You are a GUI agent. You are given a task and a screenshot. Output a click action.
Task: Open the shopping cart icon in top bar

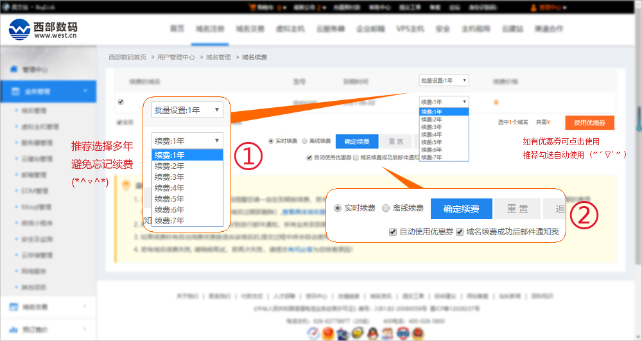tap(252, 8)
